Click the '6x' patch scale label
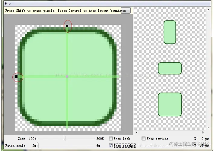Screen dimensions: 214x151 (x=98, y=146)
